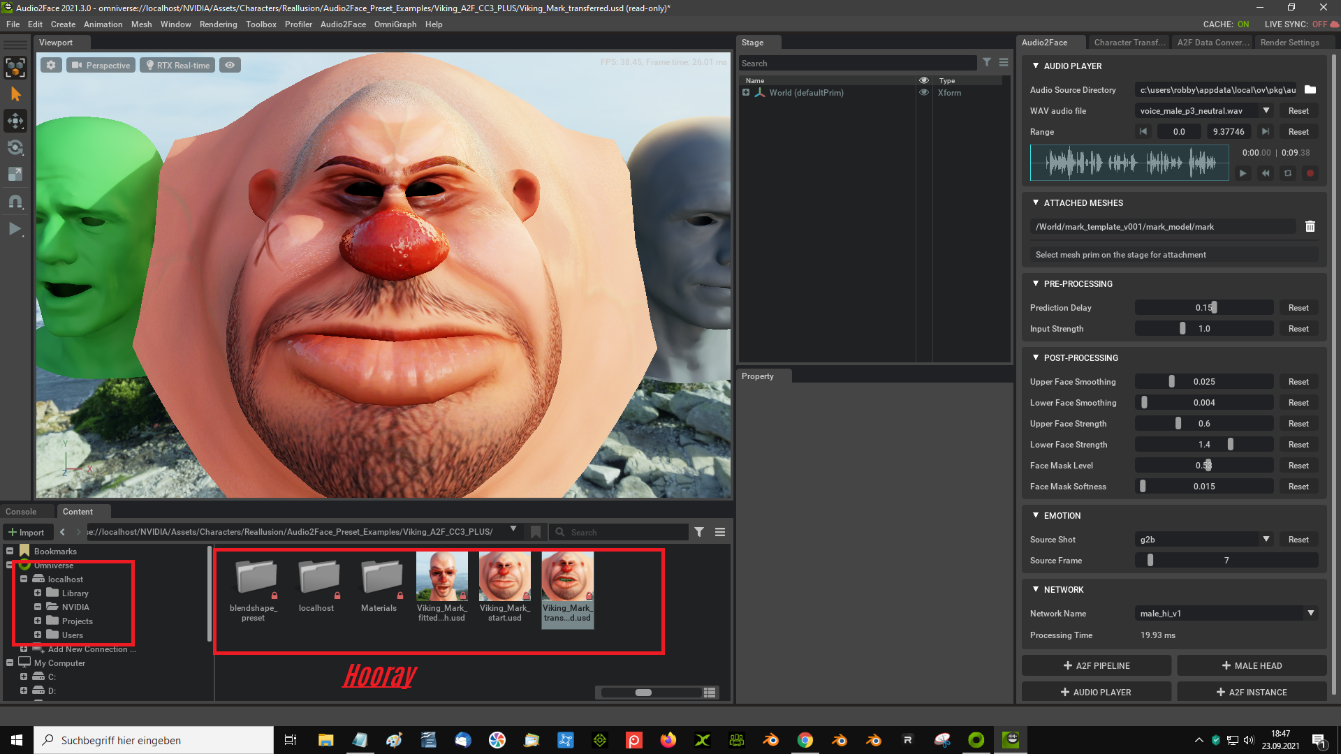The image size is (1341, 754).
Task: Open WAV audio file dropdown
Action: click(x=1266, y=110)
